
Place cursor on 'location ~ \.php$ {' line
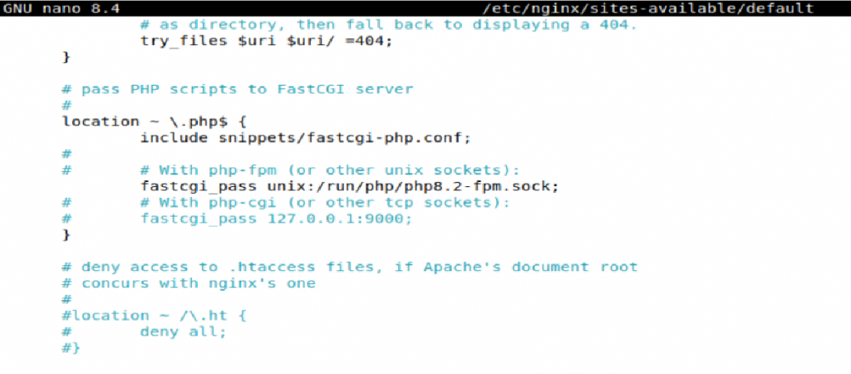[x=140, y=121]
